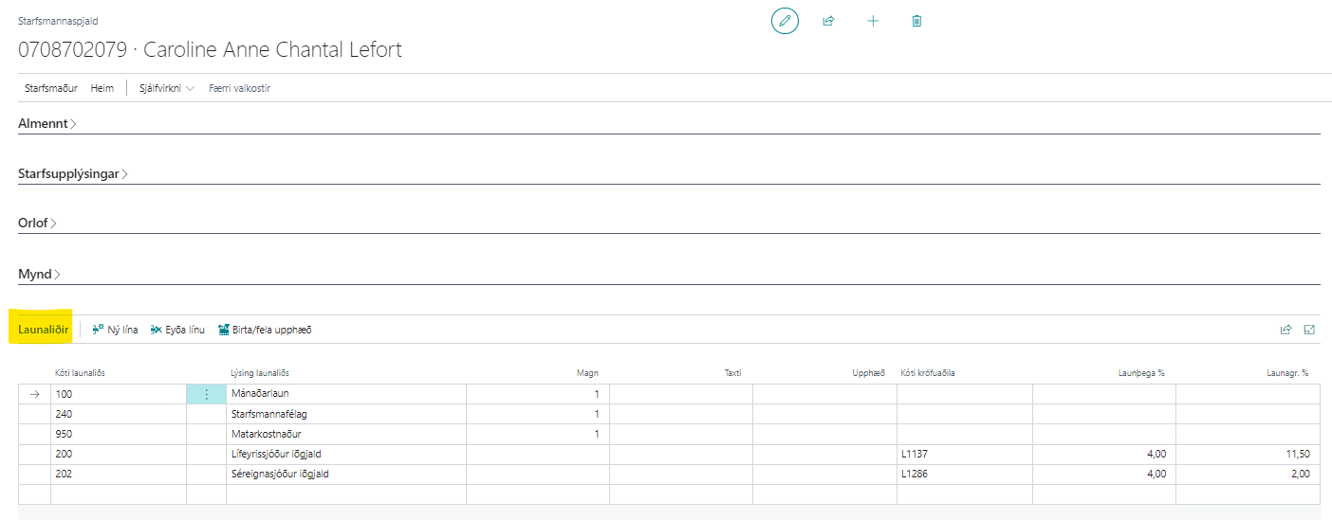The height and width of the screenshot is (520, 1332).
Task: Click Færri valkostir to show fewer options
Action: click(239, 88)
